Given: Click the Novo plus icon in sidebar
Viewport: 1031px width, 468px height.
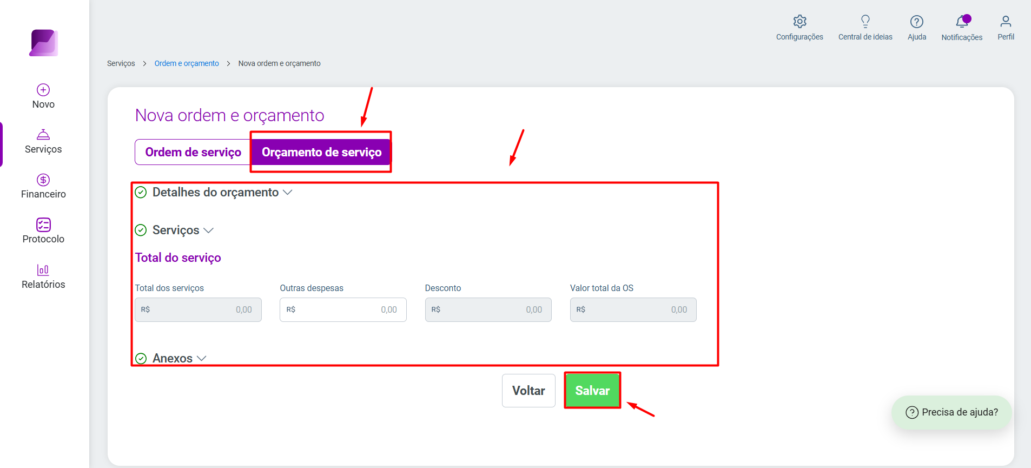Looking at the screenshot, I should coord(43,90).
